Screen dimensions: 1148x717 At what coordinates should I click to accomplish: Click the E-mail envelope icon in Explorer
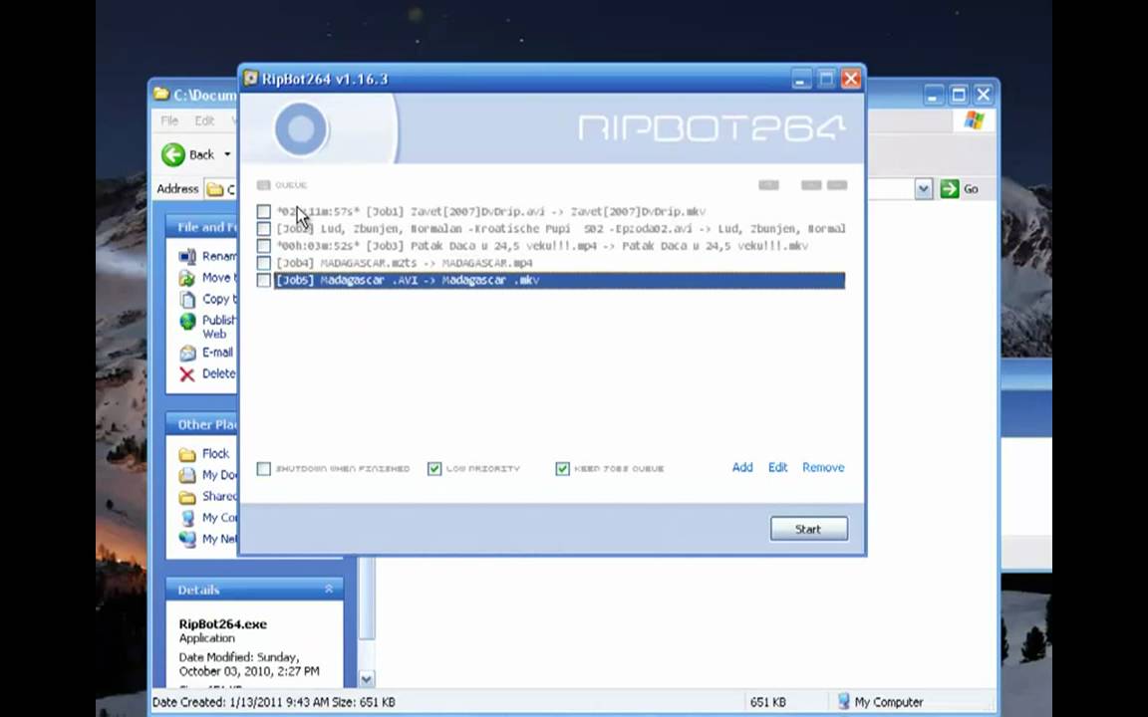click(188, 354)
